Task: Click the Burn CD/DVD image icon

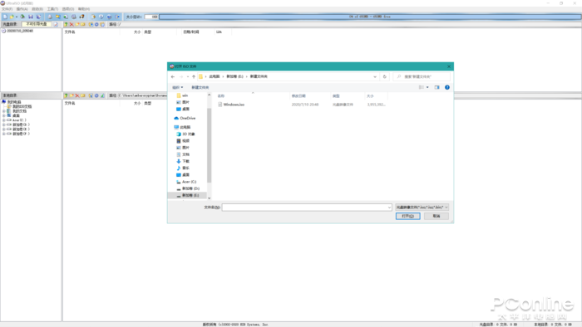Action: click(81, 17)
